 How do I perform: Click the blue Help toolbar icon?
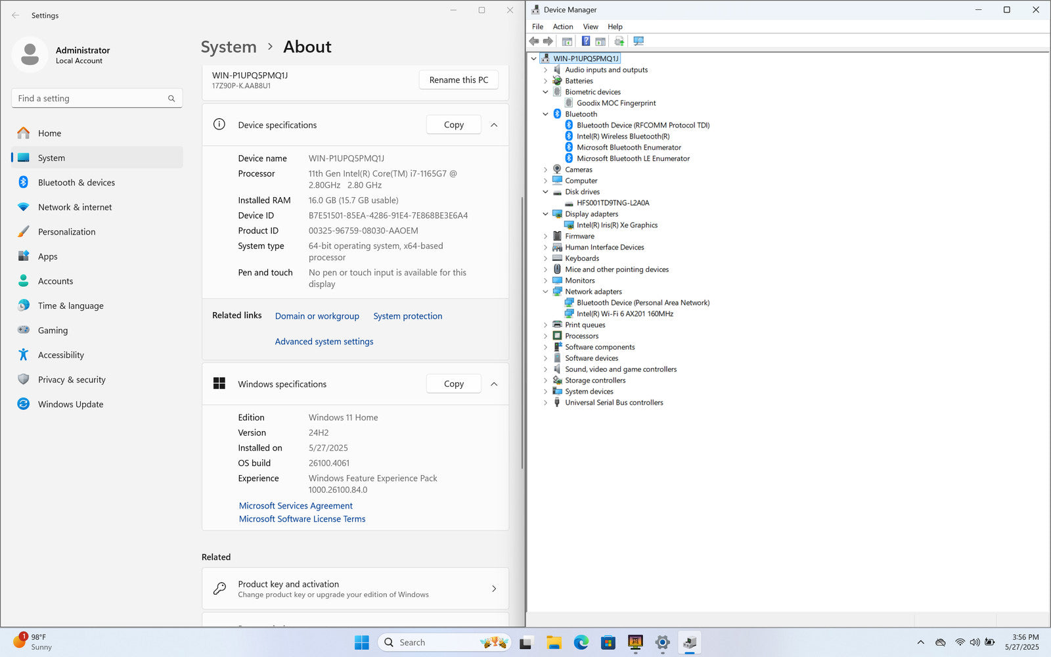[585, 41]
